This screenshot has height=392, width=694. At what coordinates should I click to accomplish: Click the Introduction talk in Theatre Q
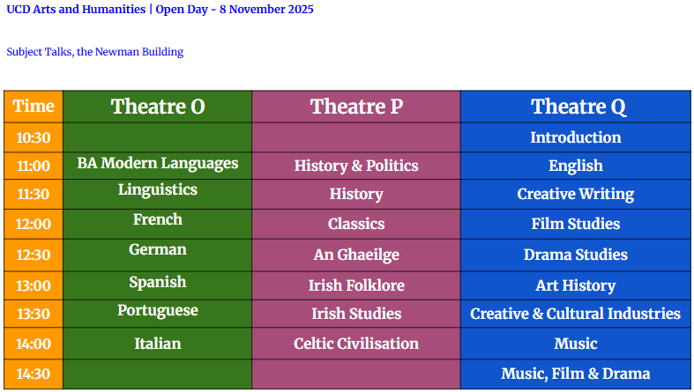(x=575, y=137)
